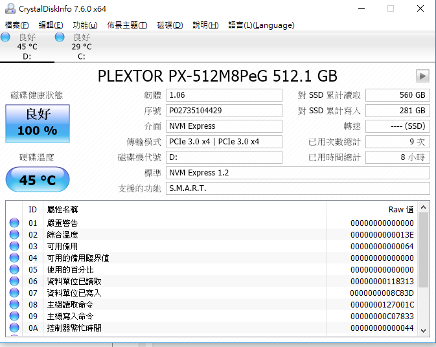Click status orb of attribute 0A 控制器繁忙時間
The width and height of the screenshot is (436, 347).
click(x=14, y=328)
